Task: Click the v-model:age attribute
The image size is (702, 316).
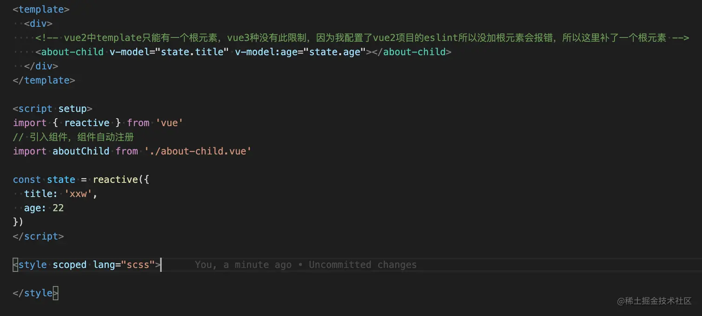Action: click(x=266, y=52)
